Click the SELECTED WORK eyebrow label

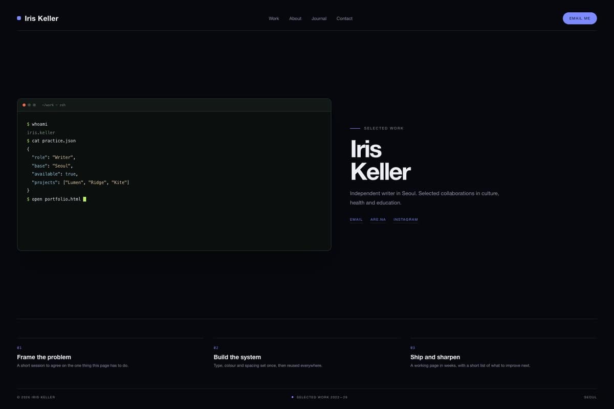[384, 128]
